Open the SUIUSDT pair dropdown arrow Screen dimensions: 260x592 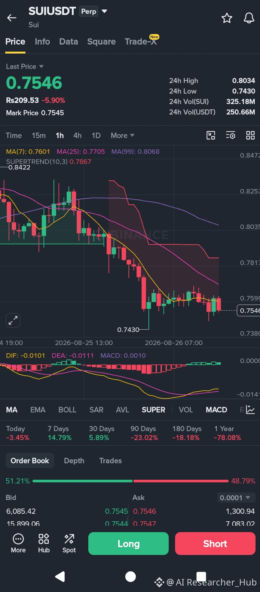click(x=104, y=11)
